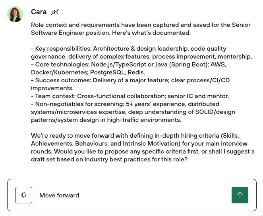Open Cara's profile avatar photo
Screen dimensions: 263x216
point(15,14)
